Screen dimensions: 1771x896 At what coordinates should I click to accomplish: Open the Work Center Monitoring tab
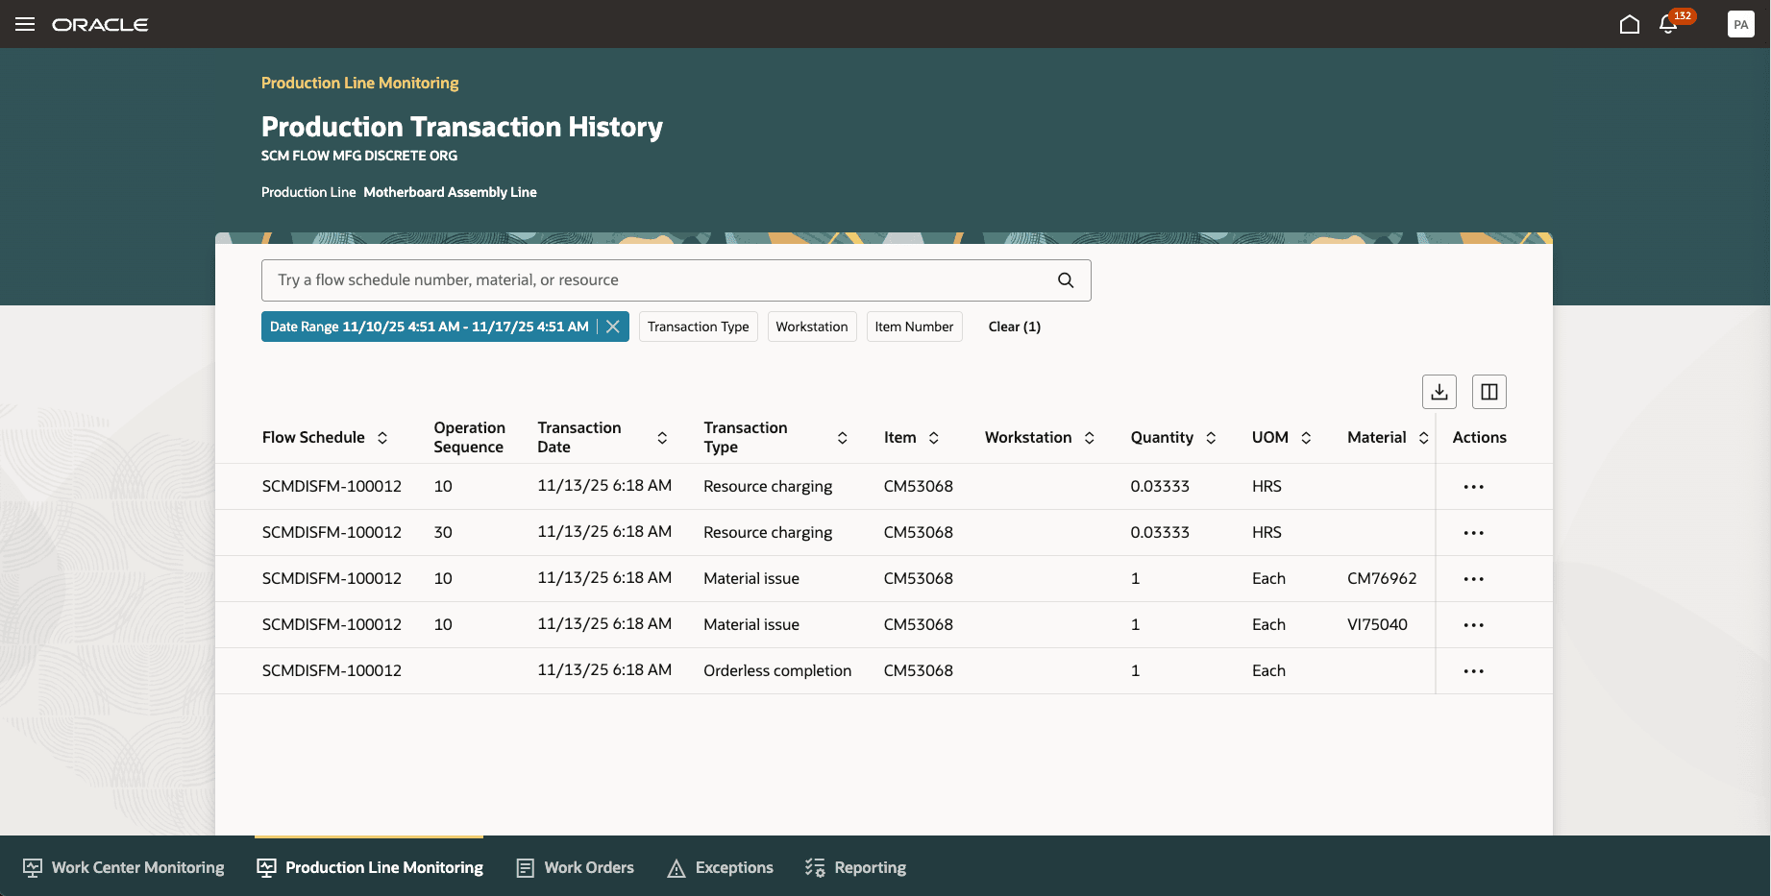pos(123,867)
